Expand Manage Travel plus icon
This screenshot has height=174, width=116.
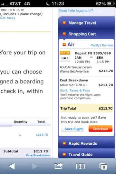[x=64, y=23]
